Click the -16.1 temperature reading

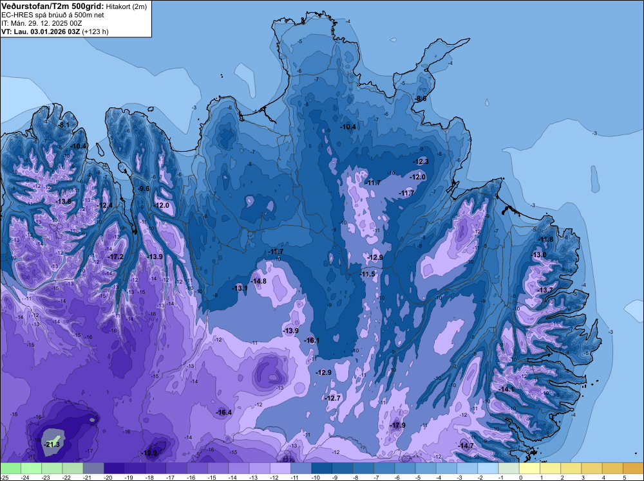(312, 340)
